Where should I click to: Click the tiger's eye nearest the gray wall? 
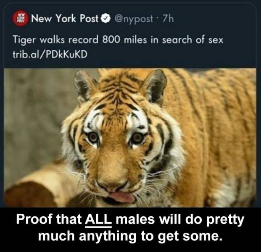(93, 138)
